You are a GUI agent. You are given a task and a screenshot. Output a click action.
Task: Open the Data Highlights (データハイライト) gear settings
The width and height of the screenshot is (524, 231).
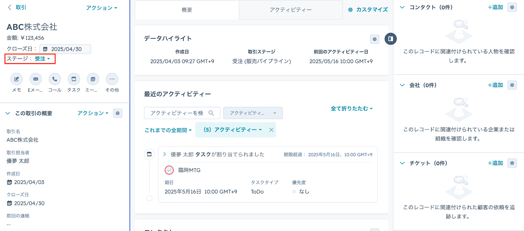pyautogui.click(x=375, y=39)
